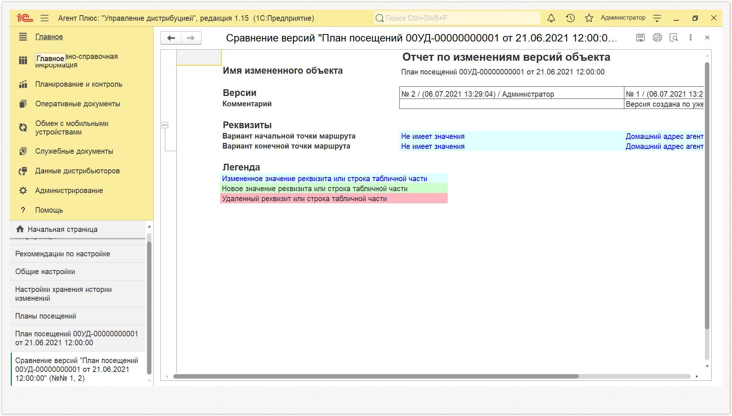This screenshot has width=732, height=416.
Task: Click the Оперативные документы icon
Action: click(x=23, y=104)
